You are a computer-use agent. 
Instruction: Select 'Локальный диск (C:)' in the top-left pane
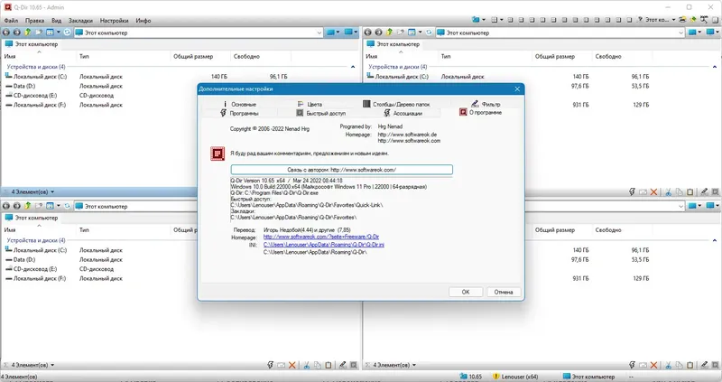click(x=36, y=77)
